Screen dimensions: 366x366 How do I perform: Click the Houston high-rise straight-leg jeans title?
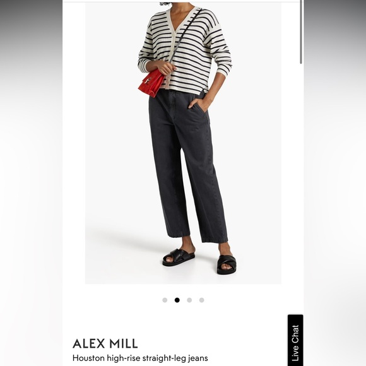(140, 358)
